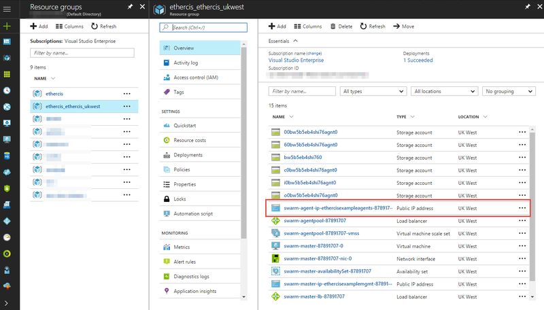Open Activity log
The height and width of the screenshot is (310, 544).
(200, 63)
